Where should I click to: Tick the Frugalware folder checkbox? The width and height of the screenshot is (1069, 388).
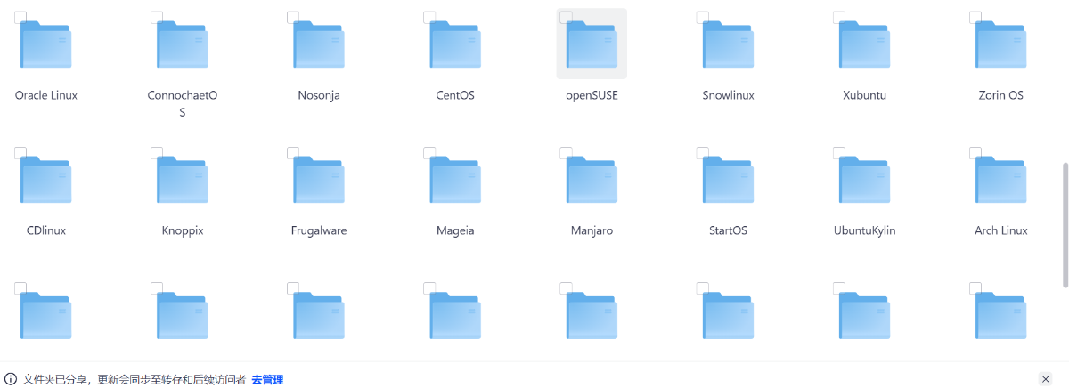[x=293, y=152]
